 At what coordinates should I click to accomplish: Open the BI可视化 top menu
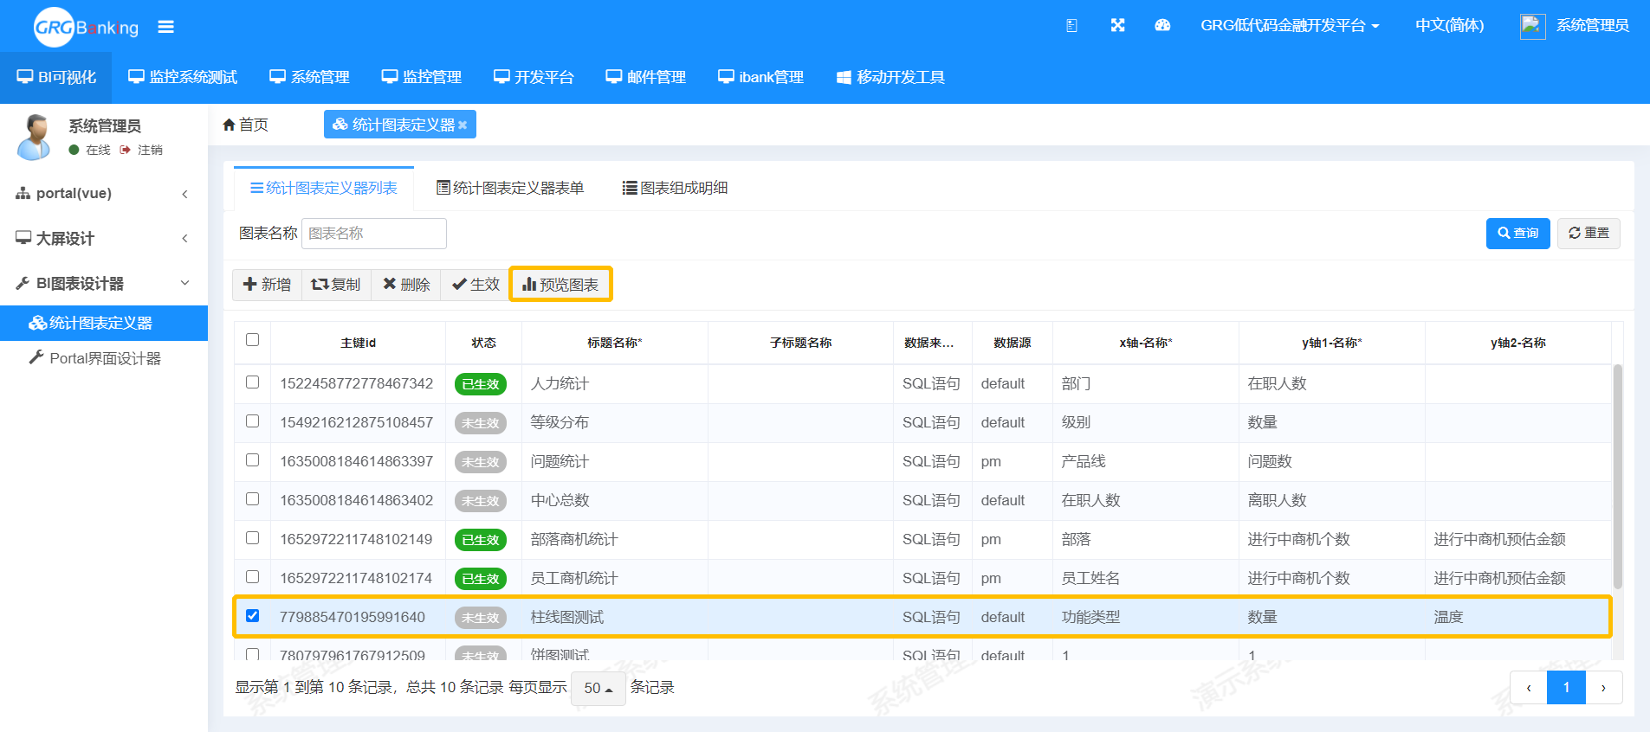click(x=56, y=77)
